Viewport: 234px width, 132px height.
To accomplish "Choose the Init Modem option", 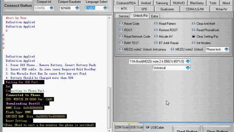I will (x=201, y=43).
